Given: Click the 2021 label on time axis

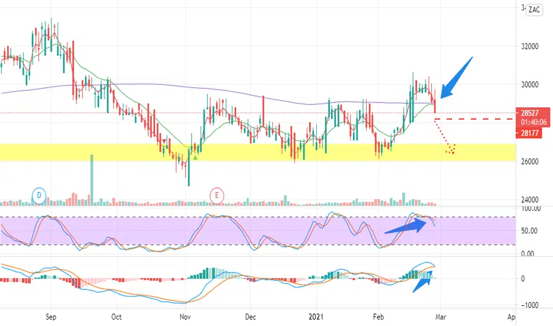Looking at the screenshot, I should (316, 317).
